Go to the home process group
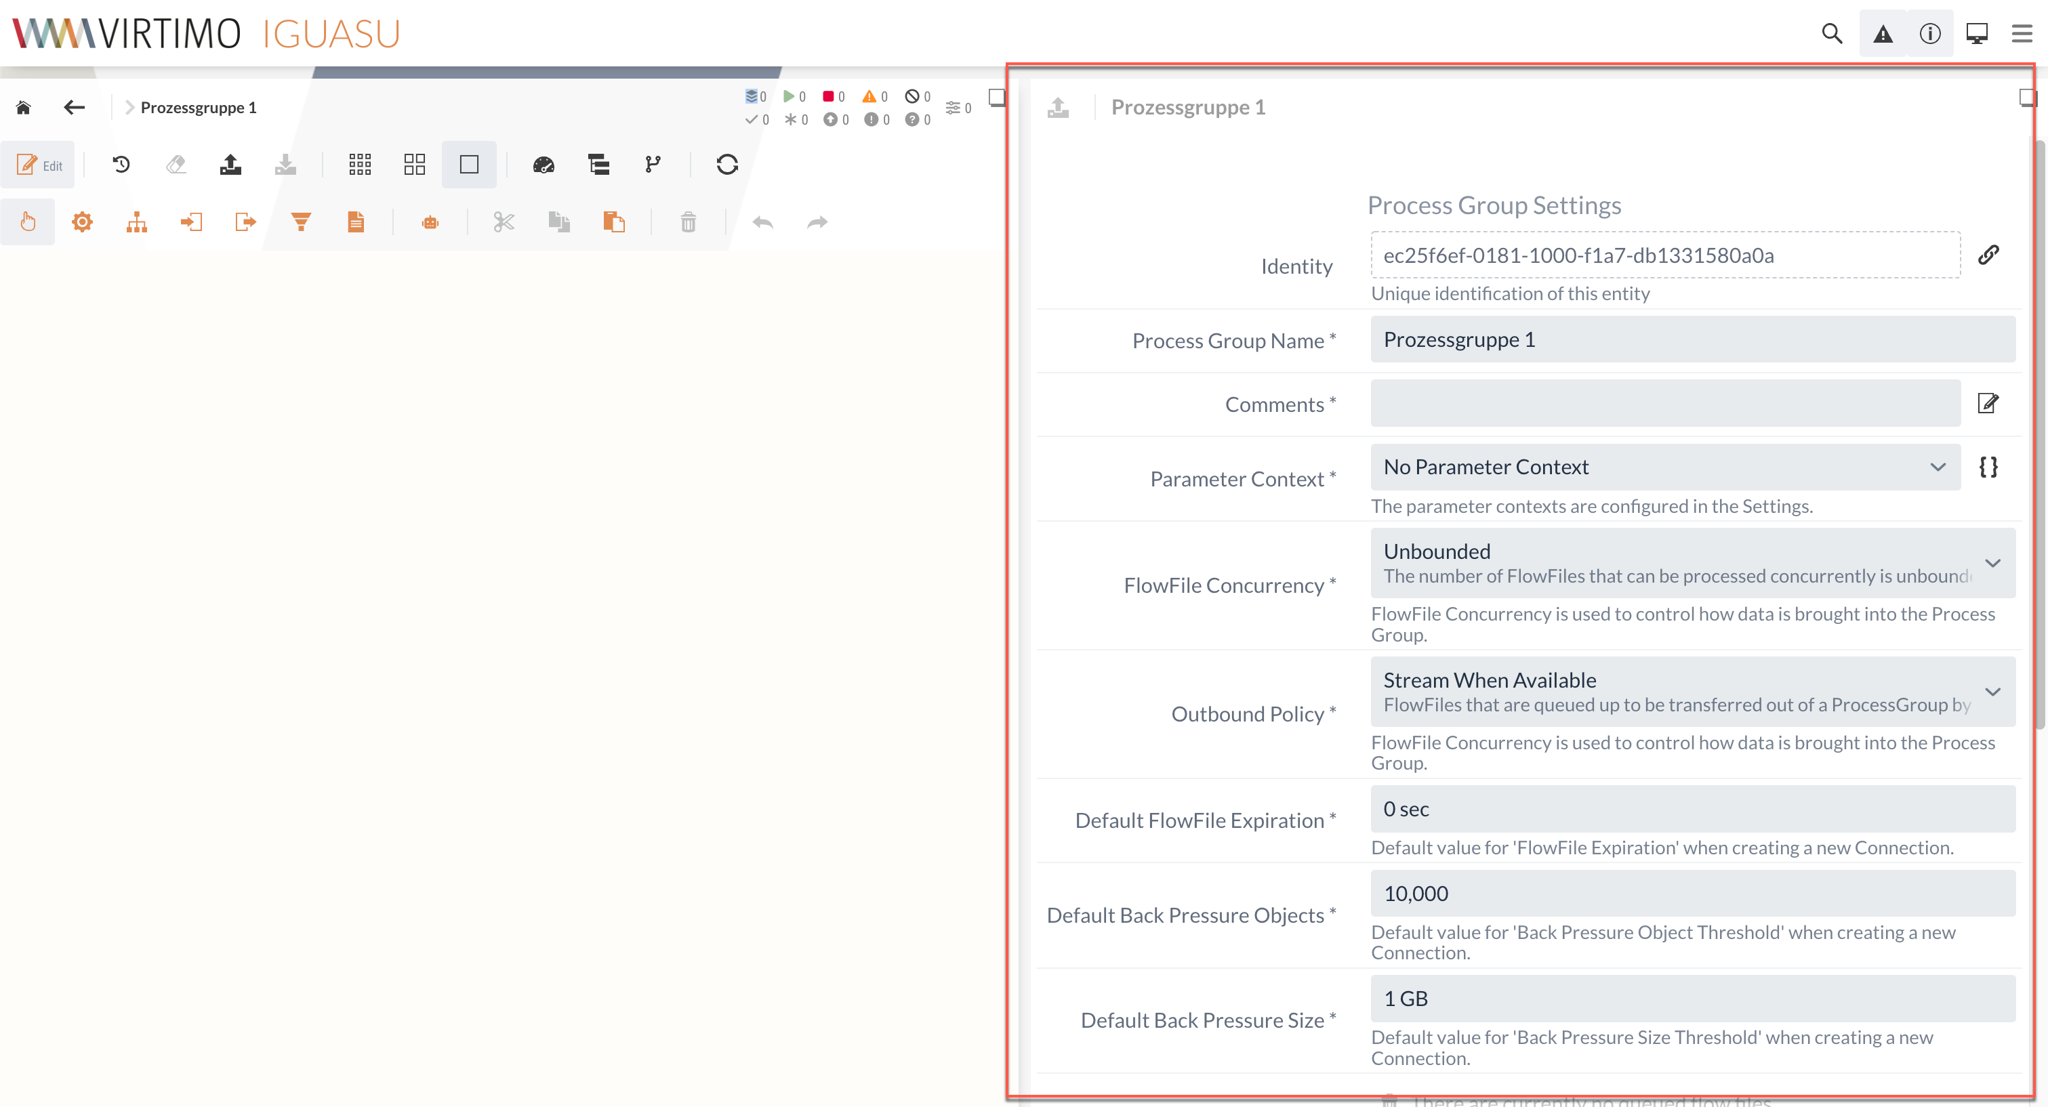 (23, 107)
